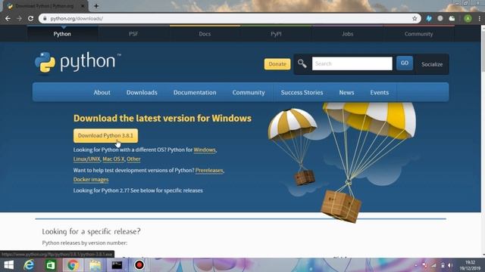Follow the Mac OS X link

pyautogui.click(x=114, y=159)
